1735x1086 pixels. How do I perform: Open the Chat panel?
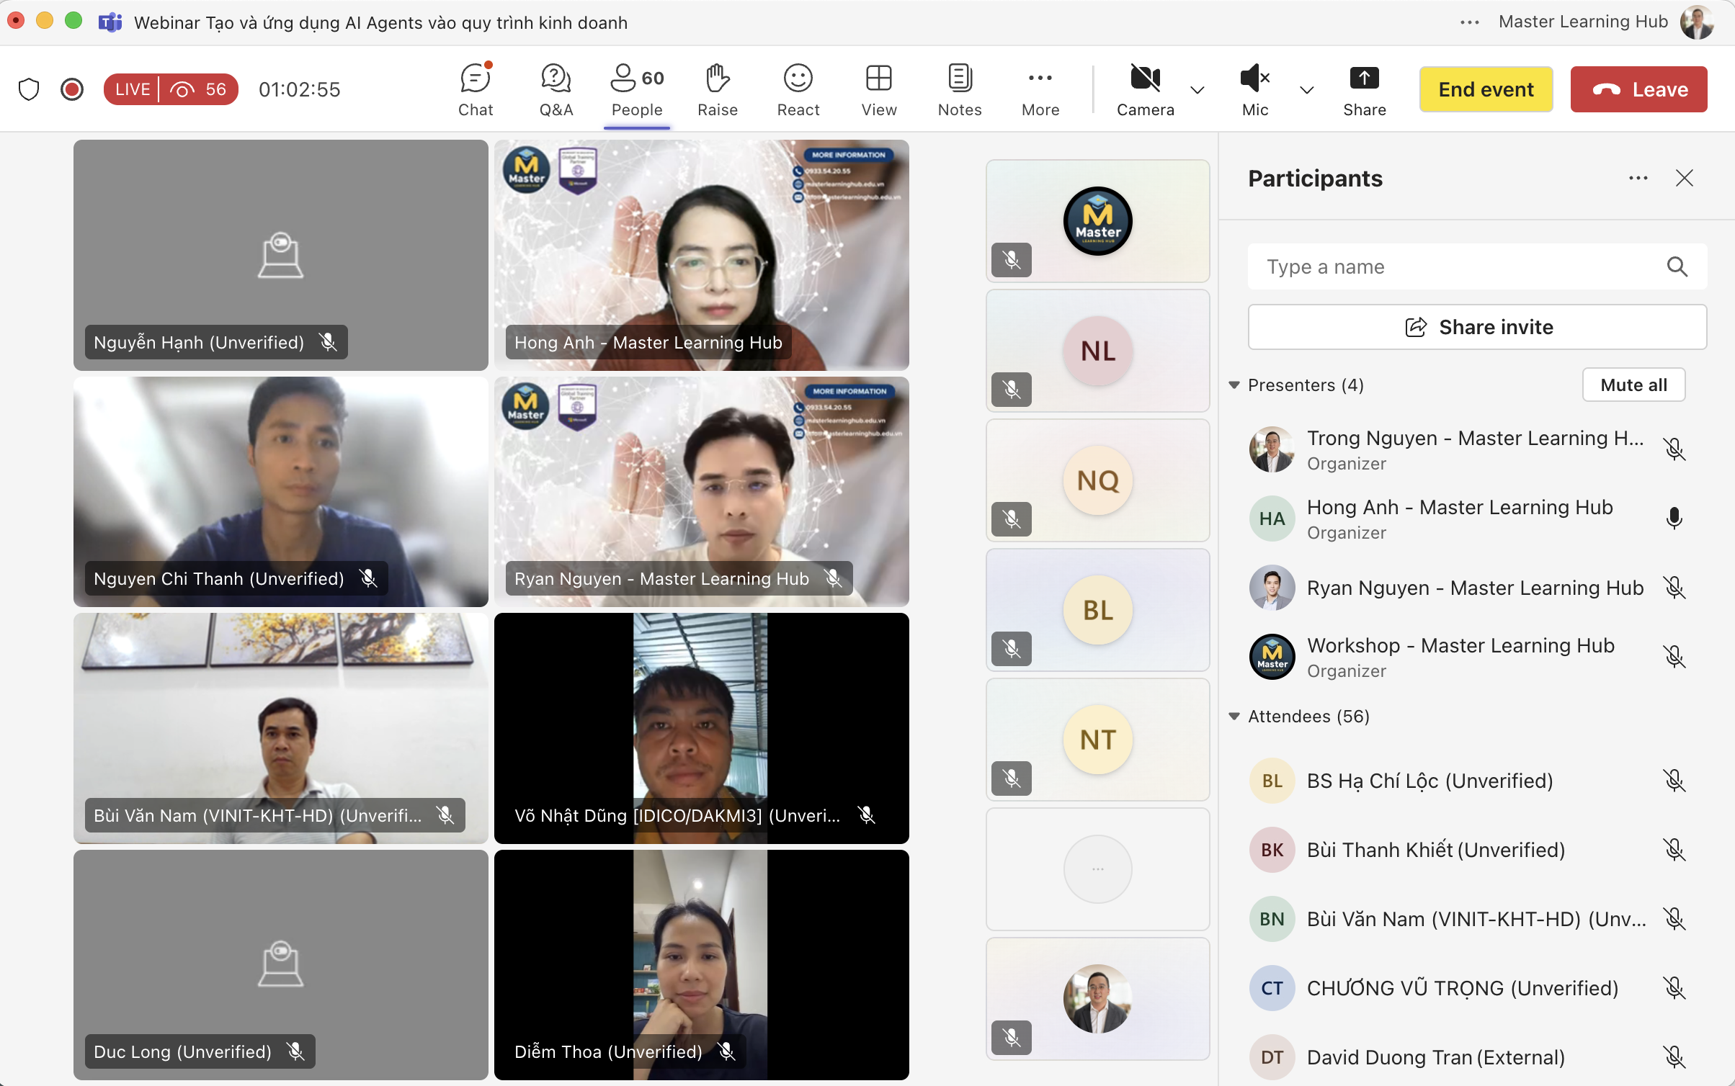pos(476,90)
